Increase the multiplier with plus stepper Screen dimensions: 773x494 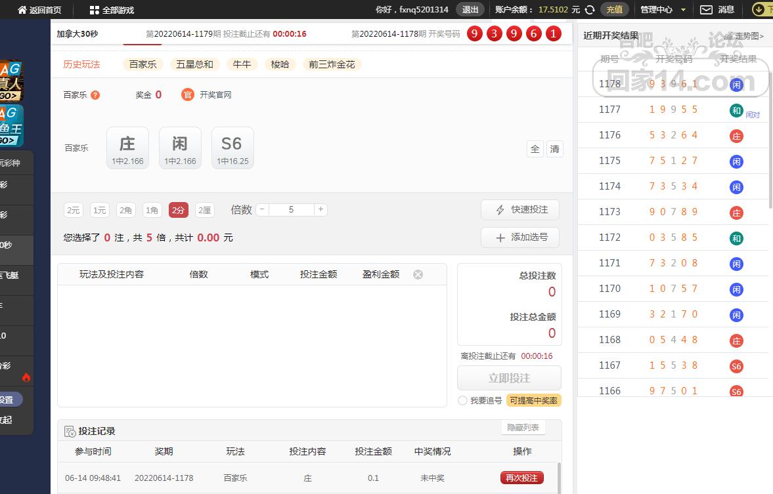pyautogui.click(x=320, y=210)
